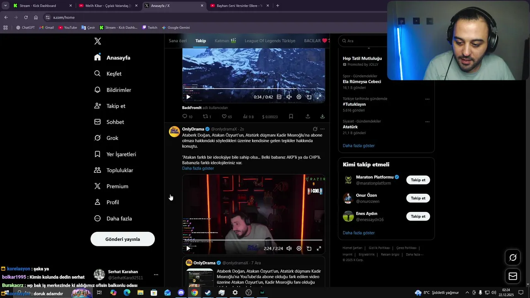This screenshot has height=298, width=530.
Task: Follow Enes Aydın with Takip et
Action: (418, 216)
